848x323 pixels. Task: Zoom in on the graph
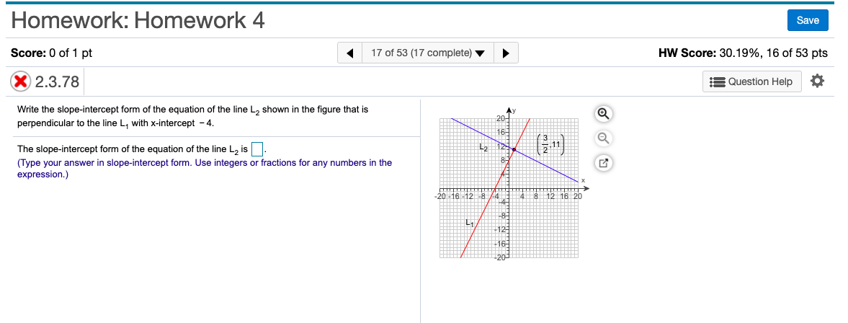604,114
